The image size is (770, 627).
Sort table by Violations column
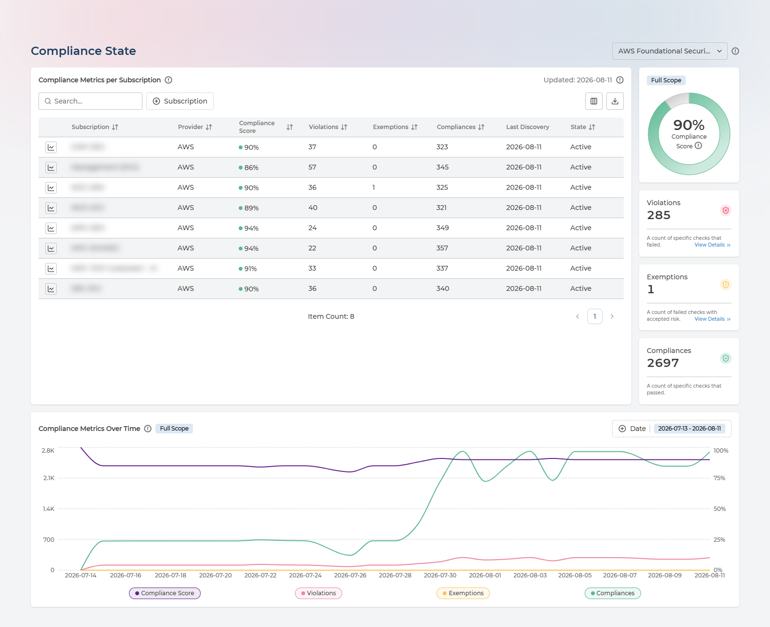[x=344, y=127]
